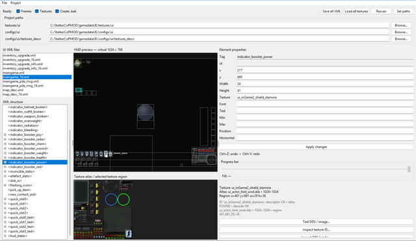Click the Height field showing 41

point(325,90)
